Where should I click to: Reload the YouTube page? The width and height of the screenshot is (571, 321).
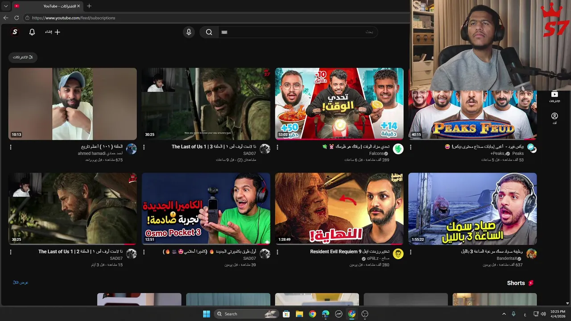[17, 18]
